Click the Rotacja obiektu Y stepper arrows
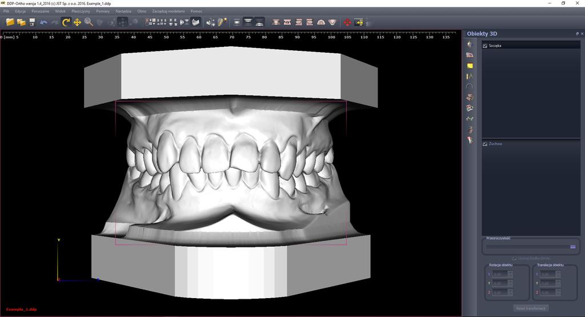 point(510,283)
